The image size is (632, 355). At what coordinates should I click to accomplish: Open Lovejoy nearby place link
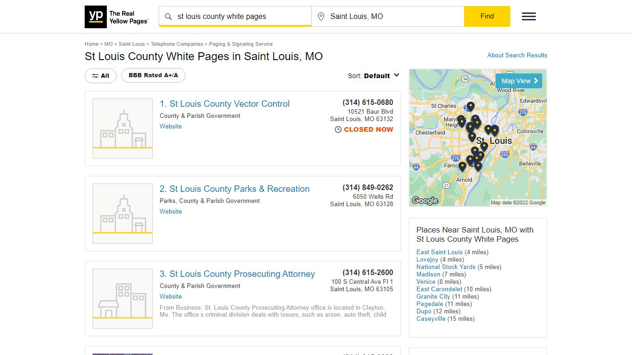(x=428, y=259)
